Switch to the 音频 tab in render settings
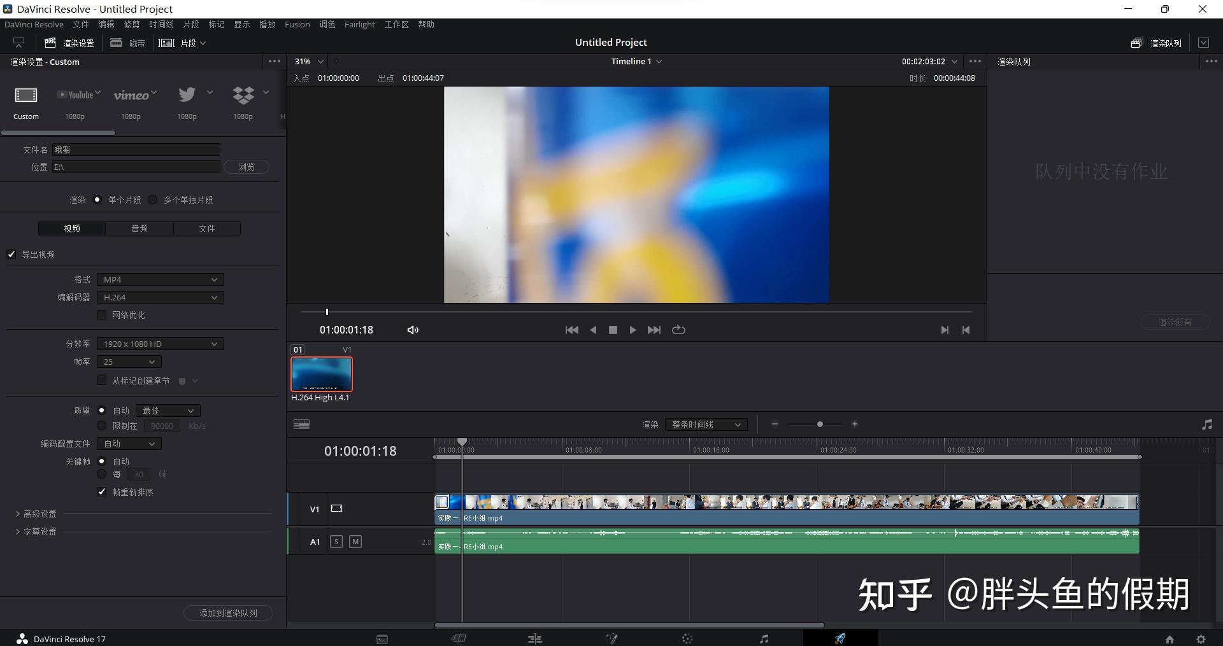1223x646 pixels. [x=139, y=228]
